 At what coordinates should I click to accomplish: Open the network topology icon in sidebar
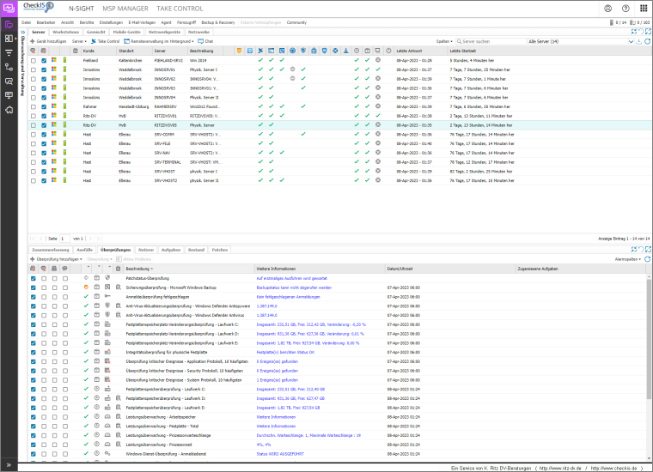click(x=9, y=67)
